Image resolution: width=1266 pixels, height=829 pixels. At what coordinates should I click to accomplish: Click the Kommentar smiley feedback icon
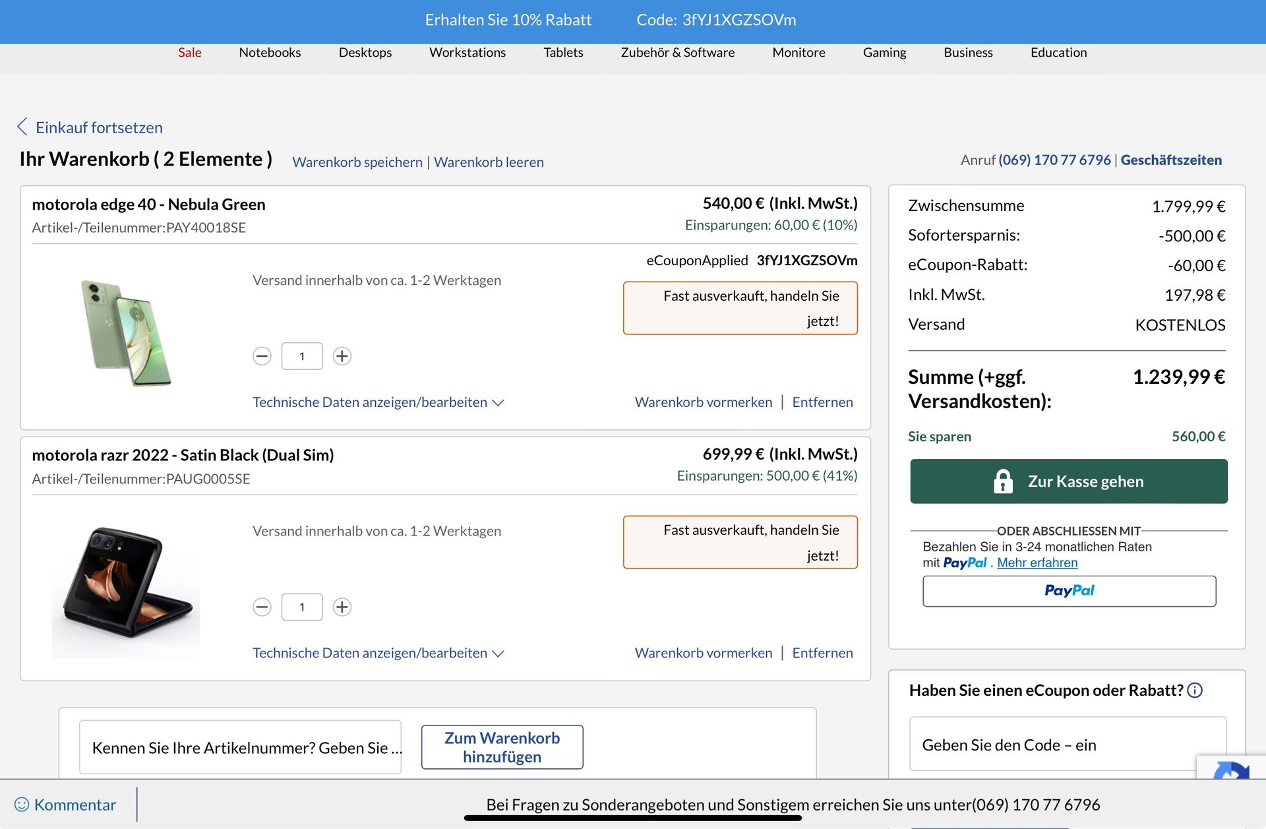pyautogui.click(x=22, y=805)
